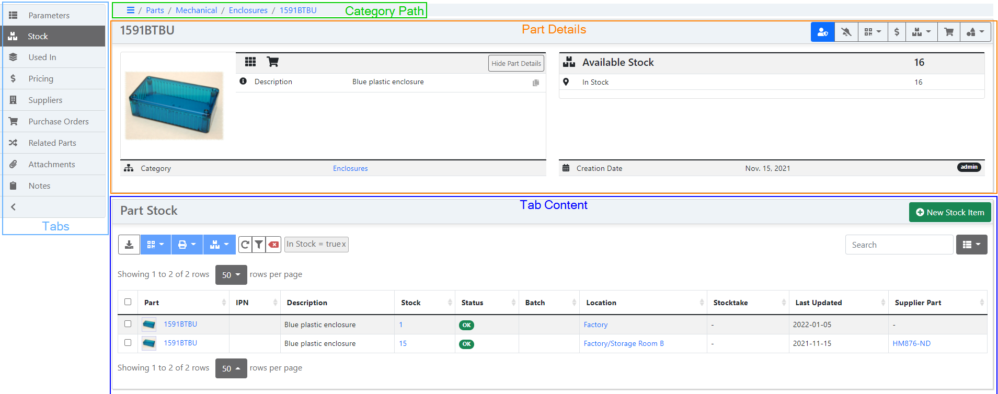Click into the Search input field
This screenshot has width=998, height=394.
click(x=899, y=245)
